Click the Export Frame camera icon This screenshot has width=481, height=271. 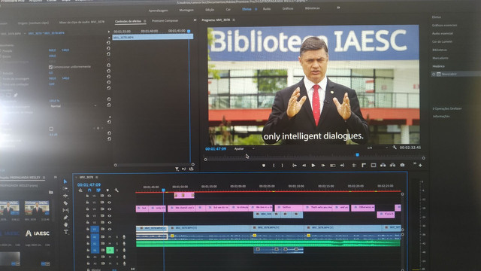pyautogui.click(x=402, y=166)
